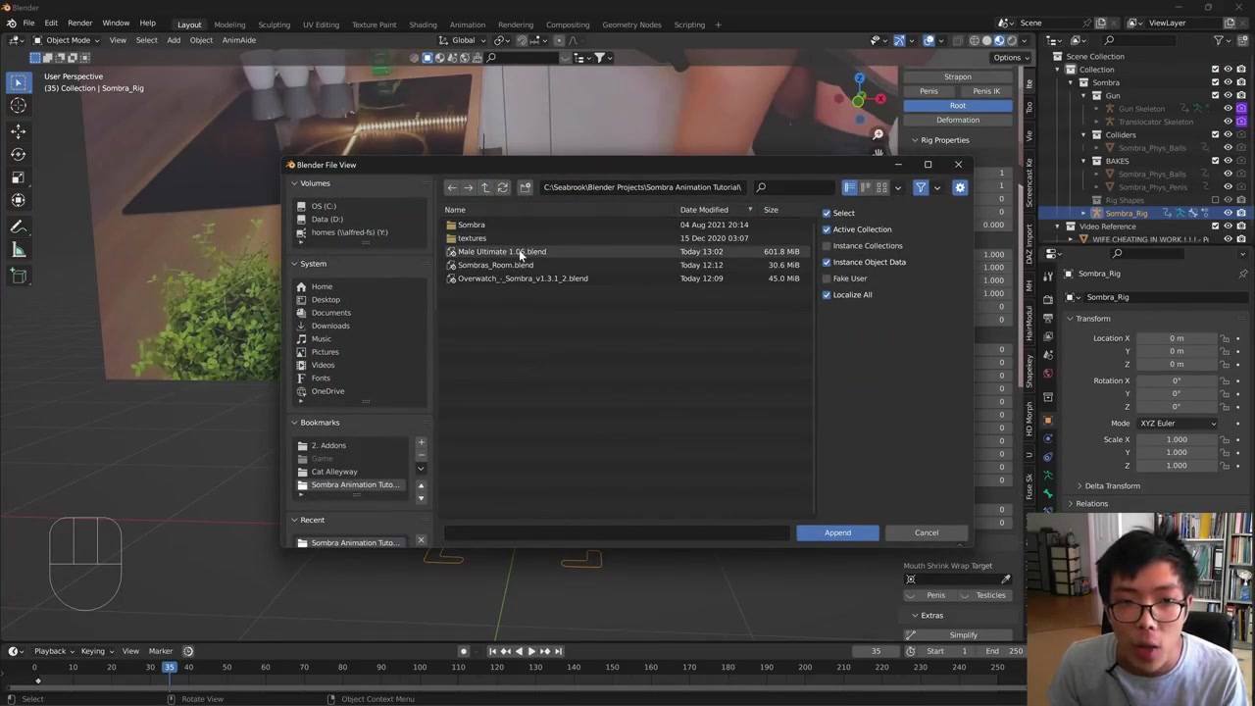
Task: Open the Rotation Mode XYZ Euler dropdown
Action: point(1177,424)
